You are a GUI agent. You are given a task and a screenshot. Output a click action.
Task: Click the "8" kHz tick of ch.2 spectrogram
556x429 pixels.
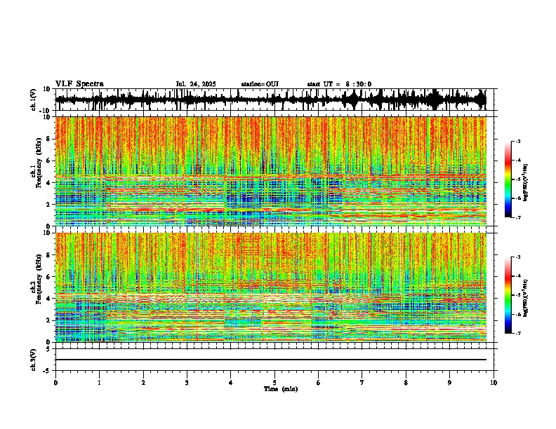[x=49, y=255]
